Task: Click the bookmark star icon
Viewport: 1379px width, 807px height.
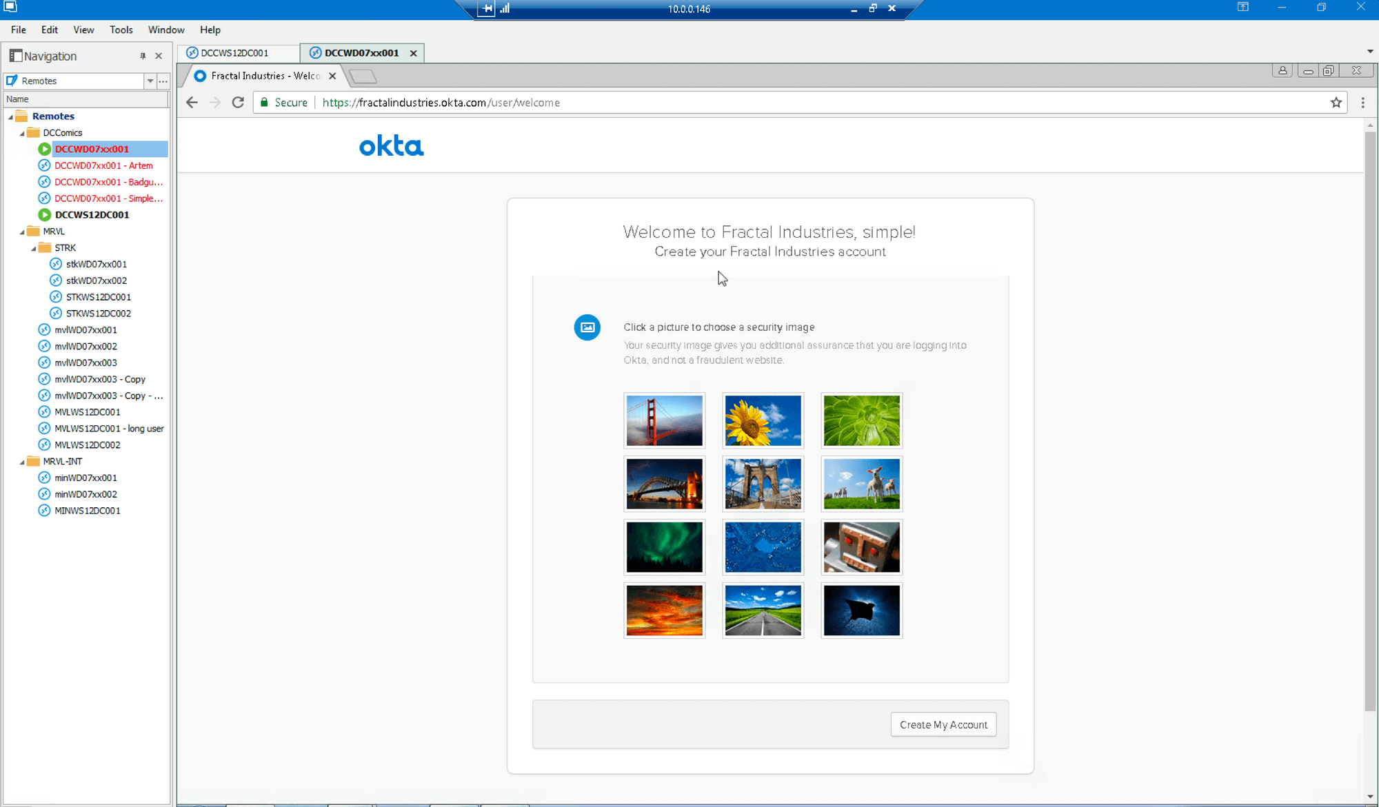Action: coord(1337,103)
